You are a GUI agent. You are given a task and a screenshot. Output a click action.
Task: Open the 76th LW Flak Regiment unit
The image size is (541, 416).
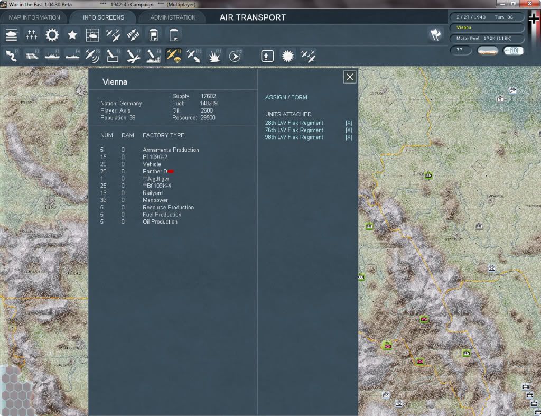294,130
